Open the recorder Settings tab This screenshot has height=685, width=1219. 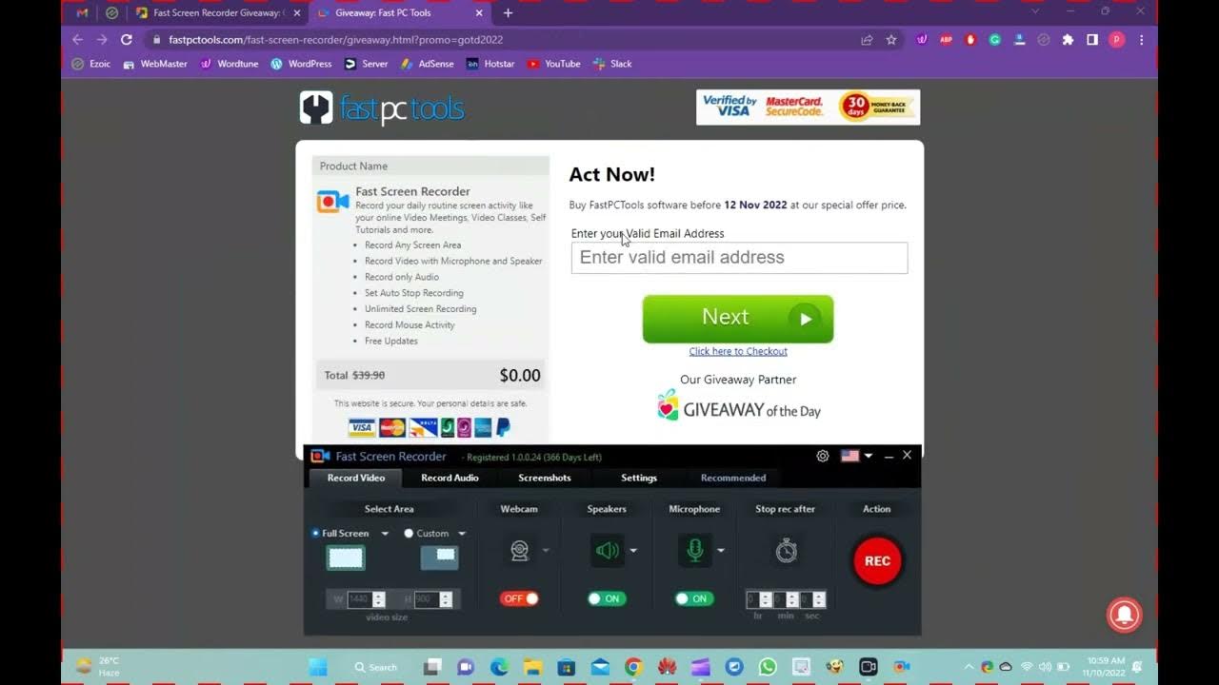click(x=639, y=478)
